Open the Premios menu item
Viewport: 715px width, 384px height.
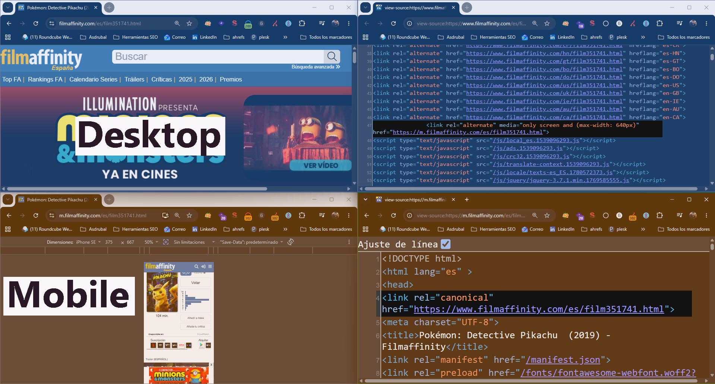point(231,79)
